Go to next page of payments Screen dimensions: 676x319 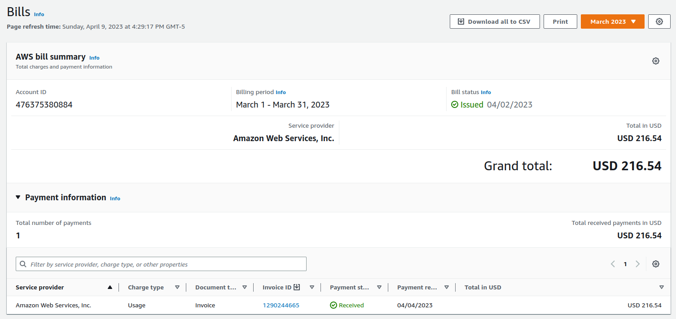click(x=637, y=264)
